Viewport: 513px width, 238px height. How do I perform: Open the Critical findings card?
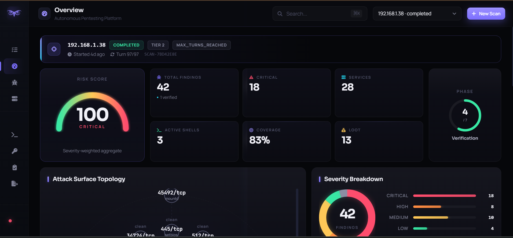pyautogui.click(x=287, y=93)
